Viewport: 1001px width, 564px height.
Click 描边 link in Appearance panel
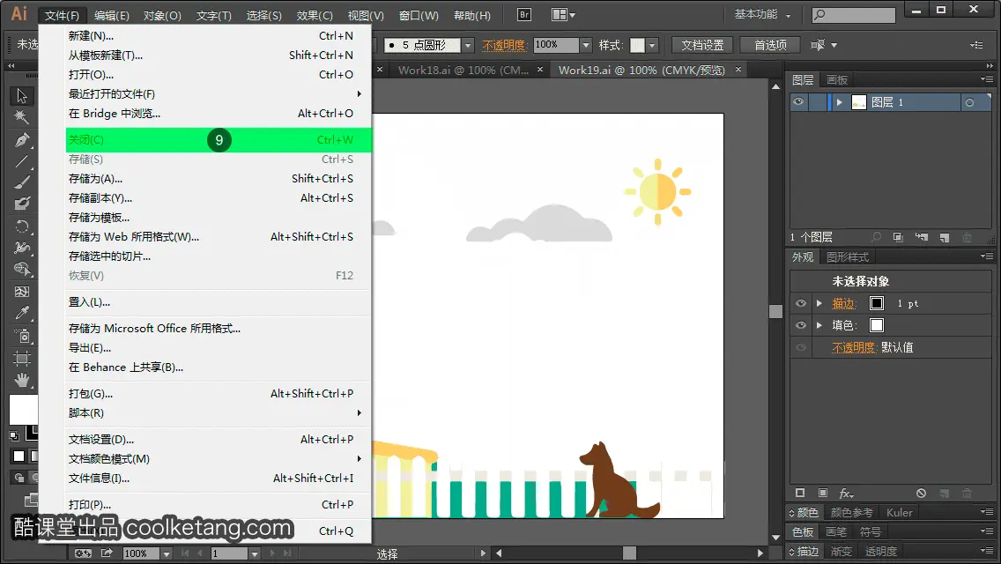point(843,303)
